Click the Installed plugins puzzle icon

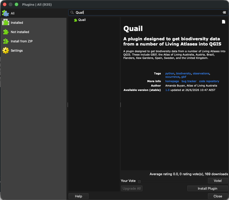[6, 22]
